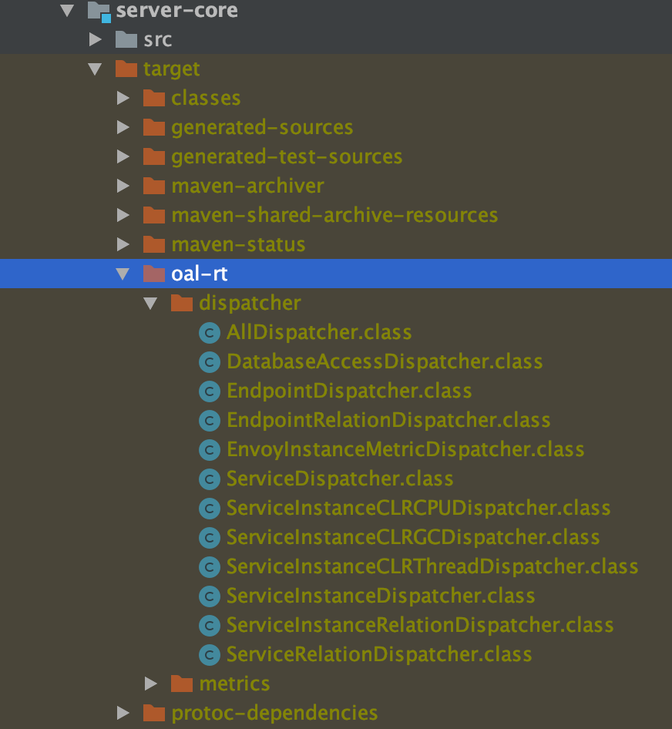Click the ServiceInstanceCLRThreadDispatcher.class class icon
Screen dimensions: 672x729
click(210, 566)
